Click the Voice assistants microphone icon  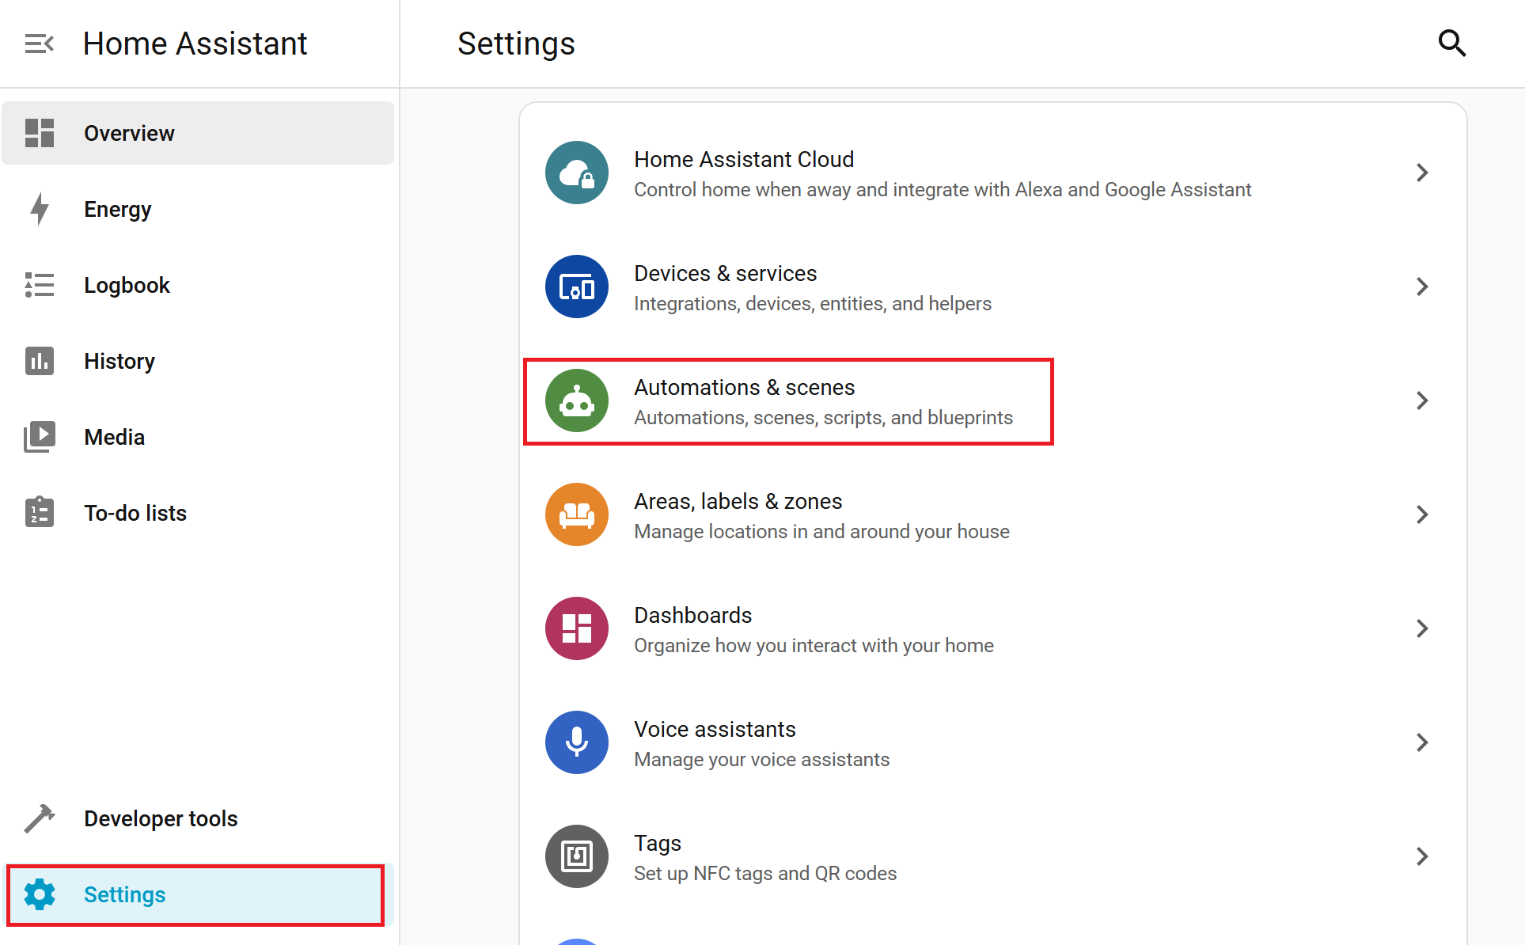click(577, 742)
